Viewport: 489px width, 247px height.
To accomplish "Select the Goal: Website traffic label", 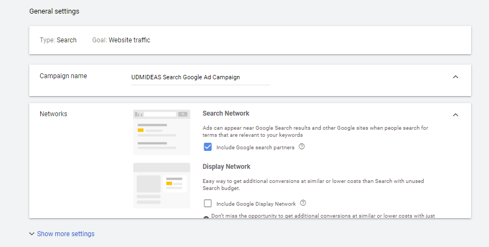I will (121, 40).
